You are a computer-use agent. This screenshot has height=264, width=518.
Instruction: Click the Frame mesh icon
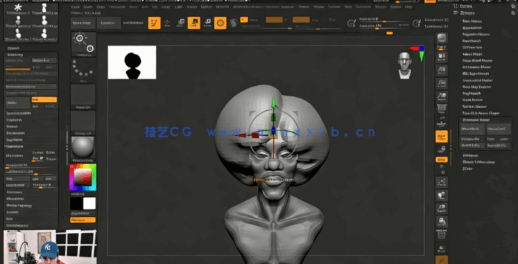point(442,182)
